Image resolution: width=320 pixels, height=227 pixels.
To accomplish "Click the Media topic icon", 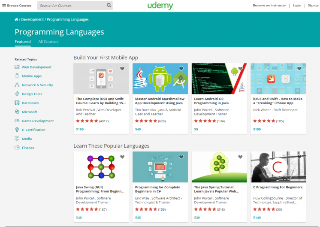I will [17, 139].
